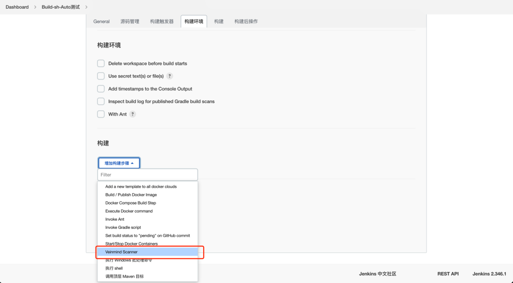Enable 'Delete workspace before build starts'
This screenshot has height=283, width=513.
coord(101,63)
